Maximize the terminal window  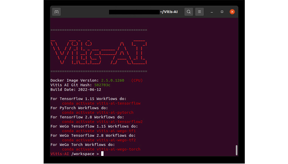pyautogui.click(x=222, y=12)
